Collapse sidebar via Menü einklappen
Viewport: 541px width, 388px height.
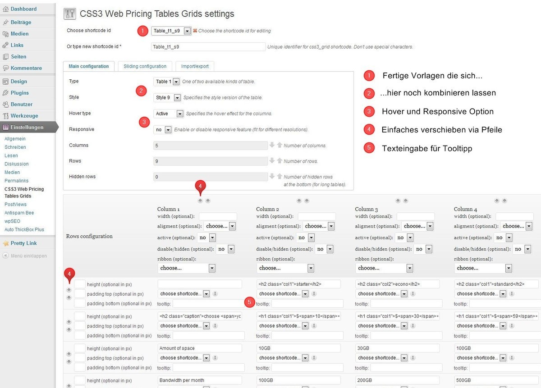pyautogui.click(x=24, y=256)
